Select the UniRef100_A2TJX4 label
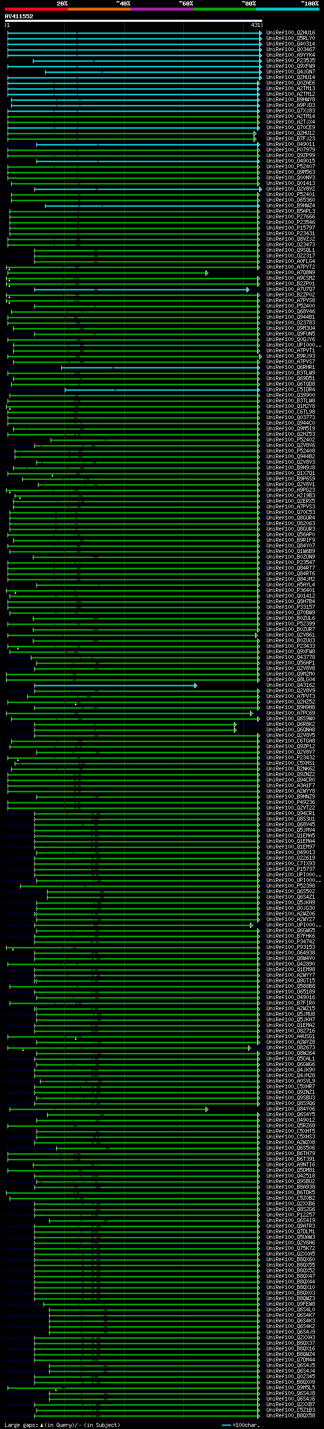The width and height of the screenshot is (324, 1429). tap(291, 122)
